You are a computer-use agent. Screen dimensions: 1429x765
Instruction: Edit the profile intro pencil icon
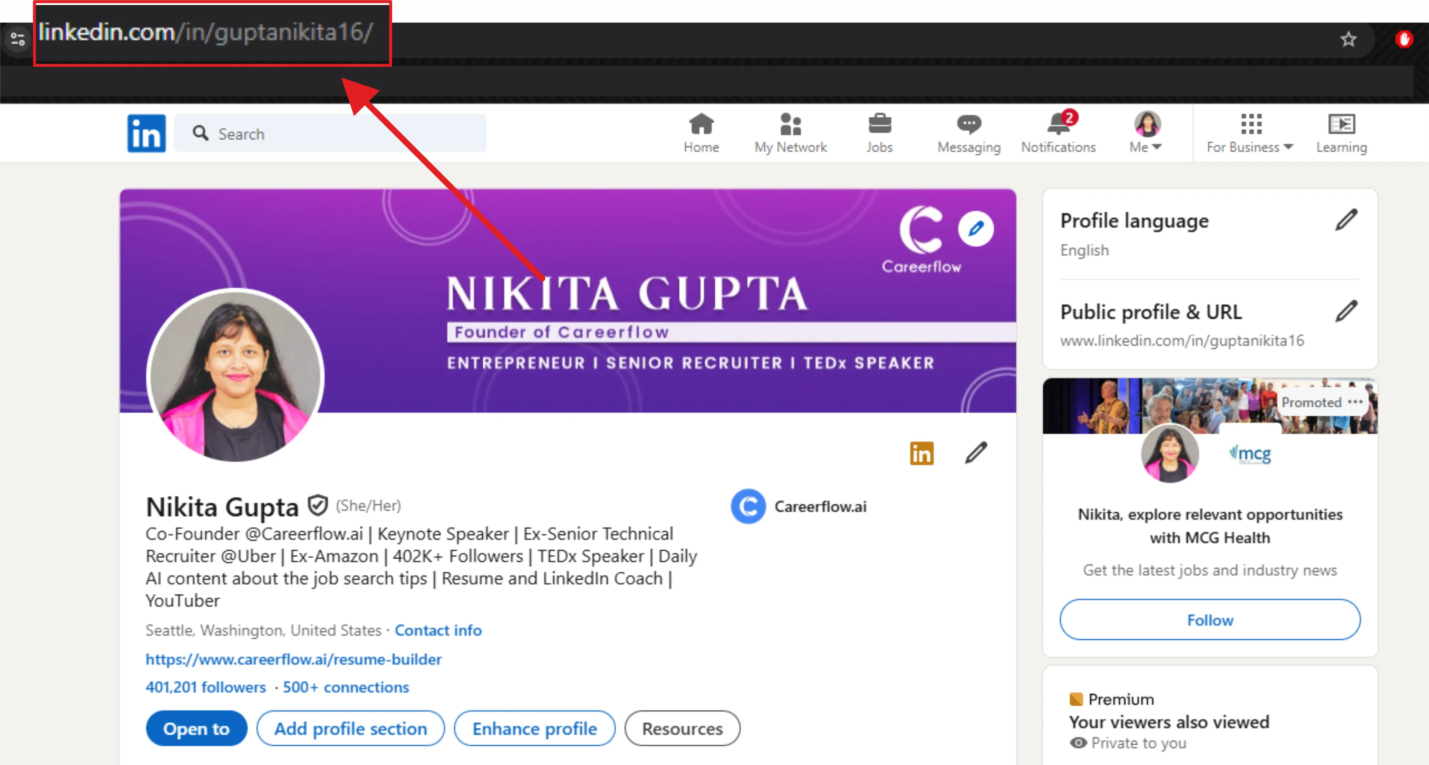tap(976, 452)
